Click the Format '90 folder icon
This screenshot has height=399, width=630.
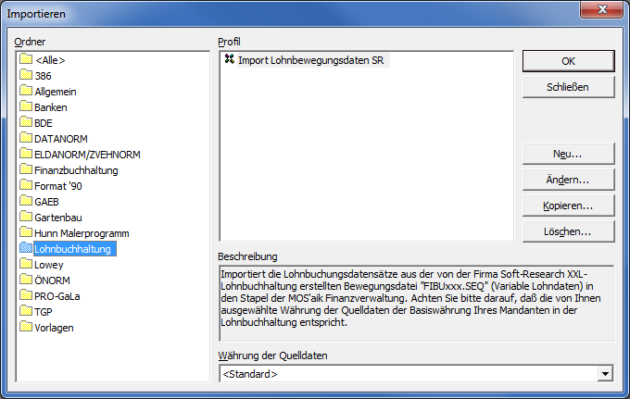(x=26, y=185)
